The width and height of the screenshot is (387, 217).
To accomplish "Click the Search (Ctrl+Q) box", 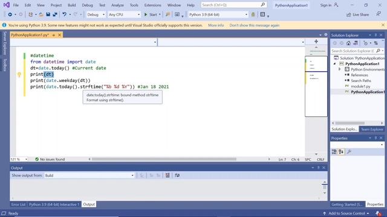I will [x=233, y=5].
